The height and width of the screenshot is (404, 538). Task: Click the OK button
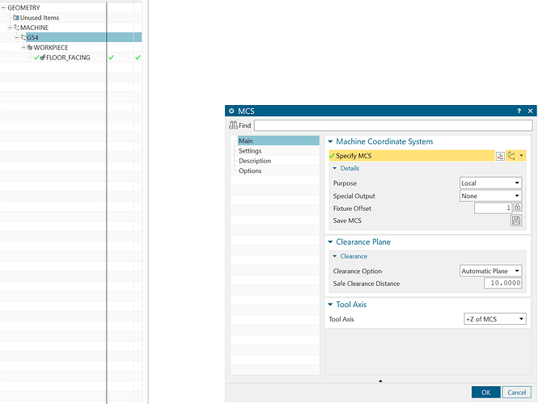coord(486,393)
